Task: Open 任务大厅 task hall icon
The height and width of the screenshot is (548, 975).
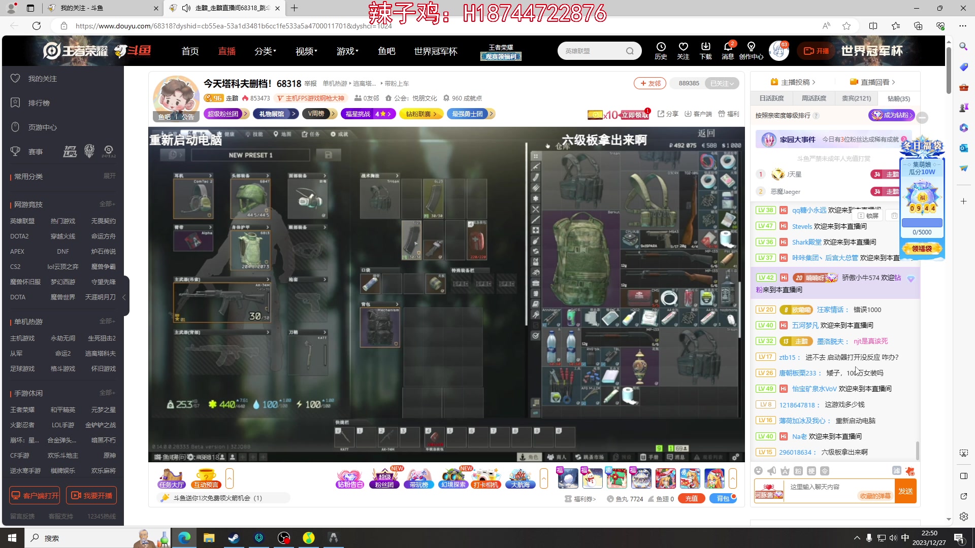Action: point(171,478)
